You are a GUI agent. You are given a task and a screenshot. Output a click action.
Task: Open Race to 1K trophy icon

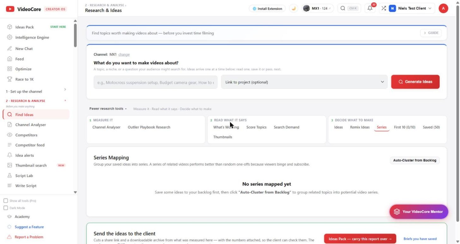pyautogui.click(x=9, y=79)
